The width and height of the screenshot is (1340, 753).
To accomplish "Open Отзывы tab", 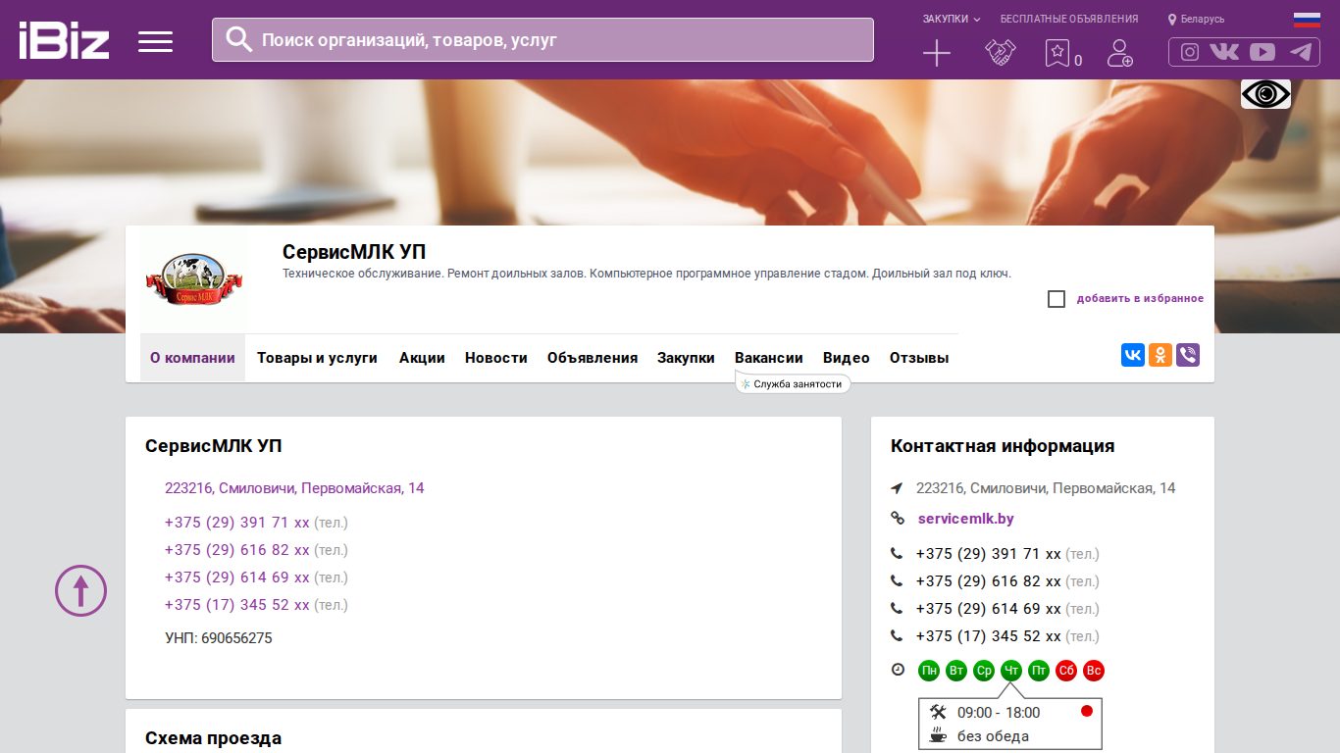I will click(919, 358).
